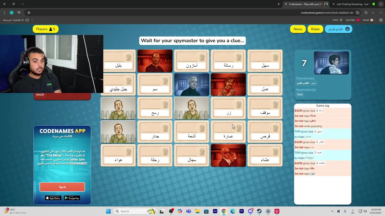Tap the سهل word card
Viewport: 385px width, 216px height.
(x=265, y=61)
